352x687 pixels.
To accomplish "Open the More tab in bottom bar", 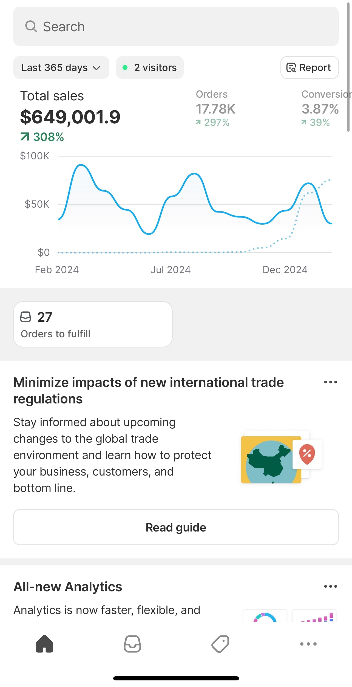I will click(x=308, y=644).
